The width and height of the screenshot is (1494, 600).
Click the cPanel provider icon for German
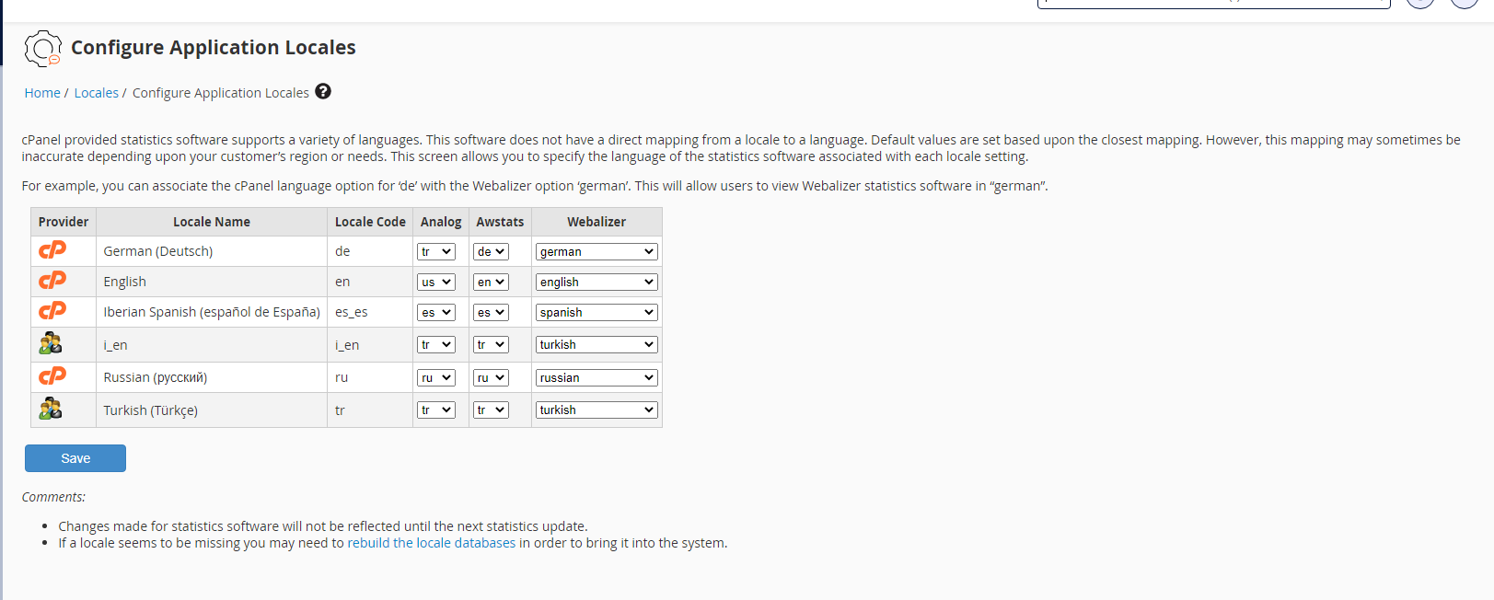click(52, 250)
